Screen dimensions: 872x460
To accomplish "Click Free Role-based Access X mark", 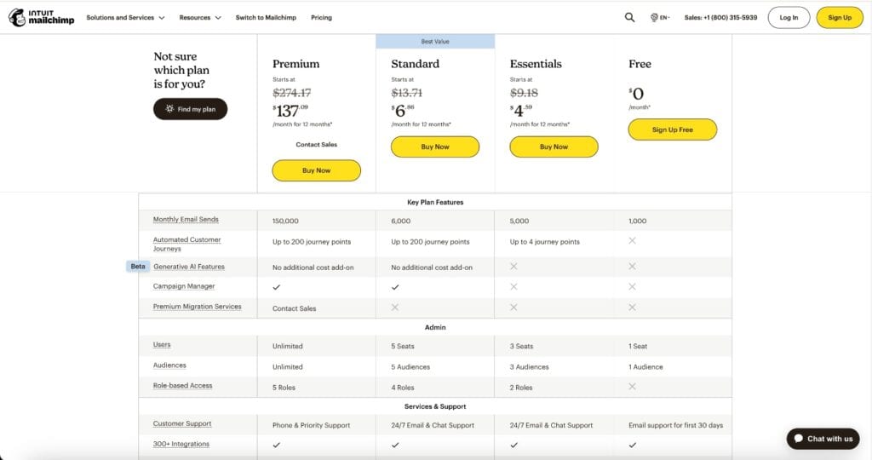I will [x=633, y=386].
